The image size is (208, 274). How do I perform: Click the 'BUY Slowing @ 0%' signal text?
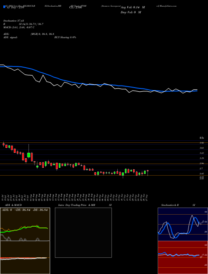pos(65,37)
